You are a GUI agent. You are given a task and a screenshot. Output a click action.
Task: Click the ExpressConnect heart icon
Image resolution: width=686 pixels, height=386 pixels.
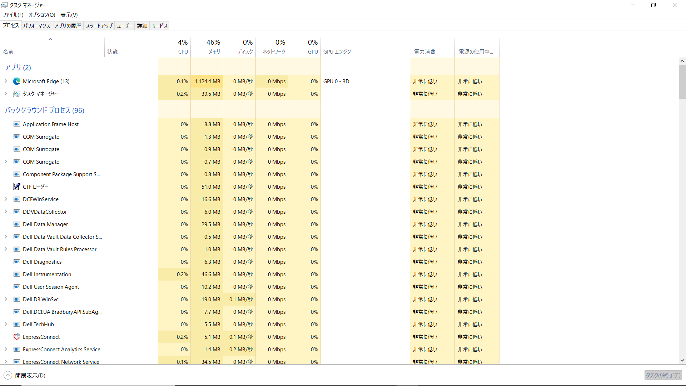point(17,337)
